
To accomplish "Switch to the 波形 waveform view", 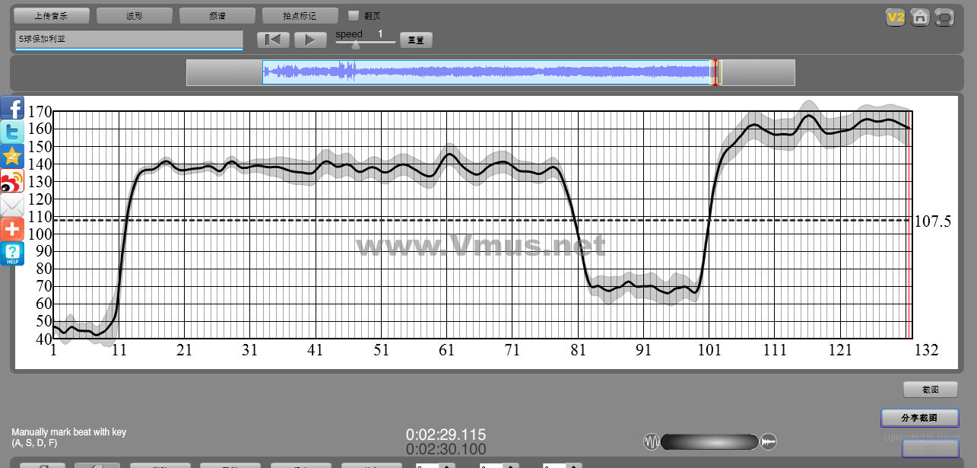I will [x=135, y=16].
